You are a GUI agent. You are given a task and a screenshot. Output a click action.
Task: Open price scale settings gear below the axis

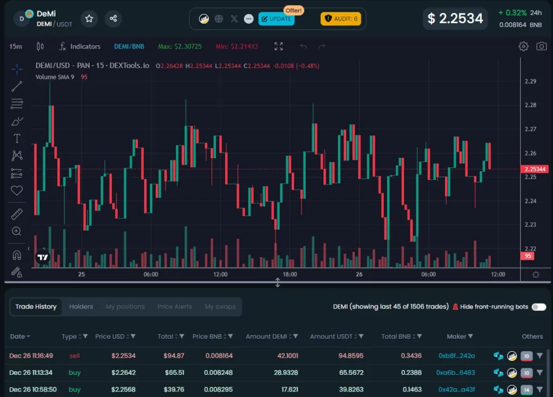click(x=536, y=274)
